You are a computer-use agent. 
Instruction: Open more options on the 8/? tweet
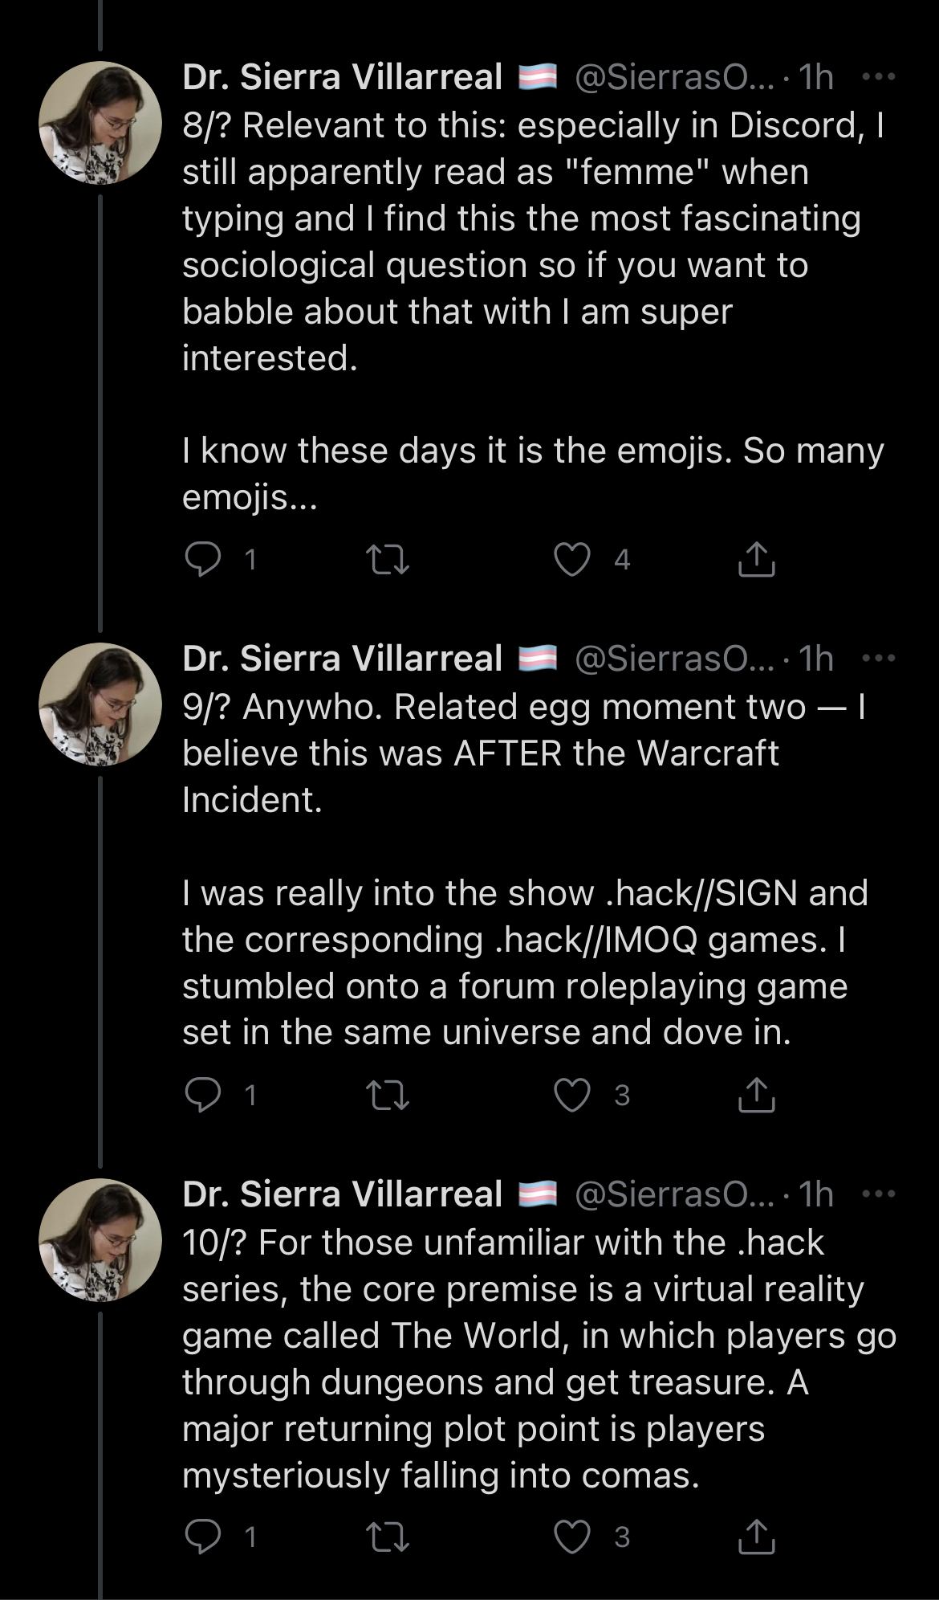(x=878, y=77)
